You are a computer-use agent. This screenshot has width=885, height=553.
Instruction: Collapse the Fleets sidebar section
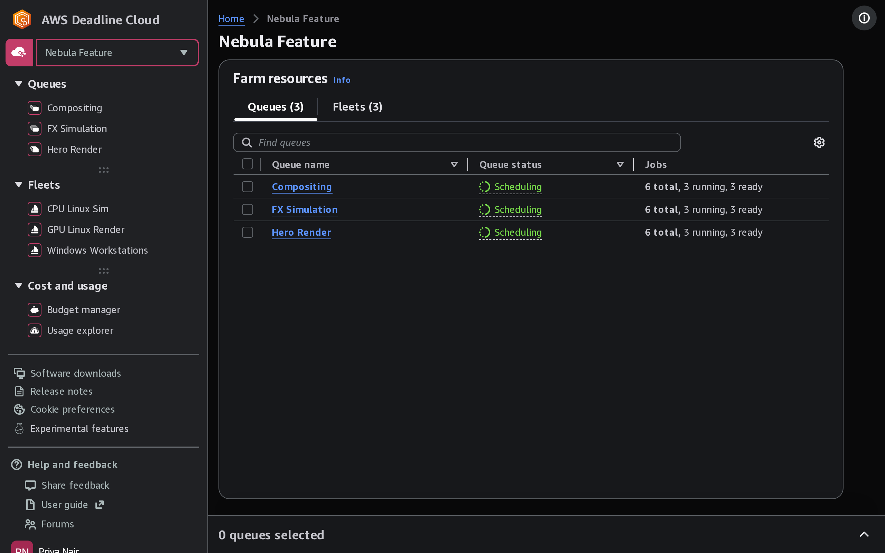[x=19, y=185]
